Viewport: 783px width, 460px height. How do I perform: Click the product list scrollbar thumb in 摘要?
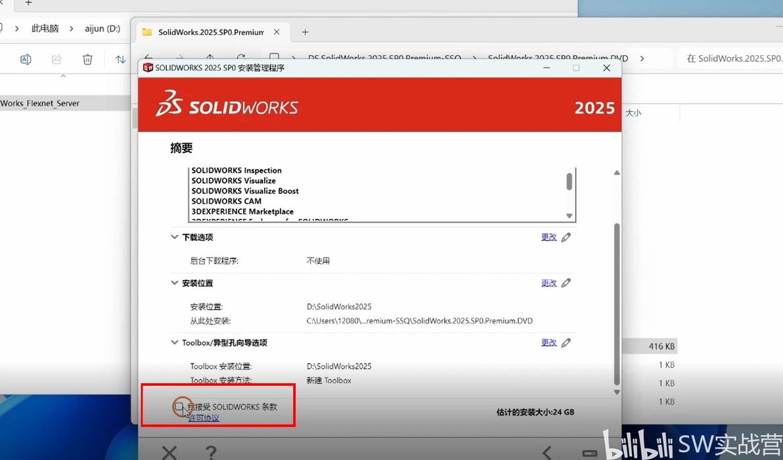coord(570,181)
